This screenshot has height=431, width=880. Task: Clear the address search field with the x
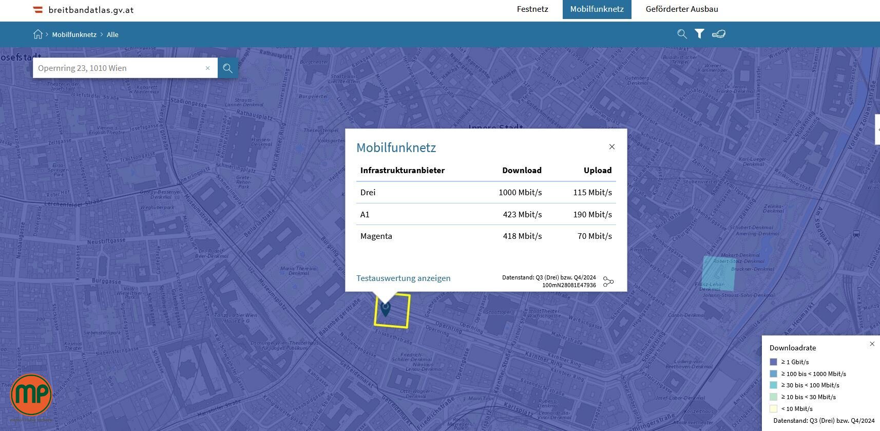coord(207,68)
